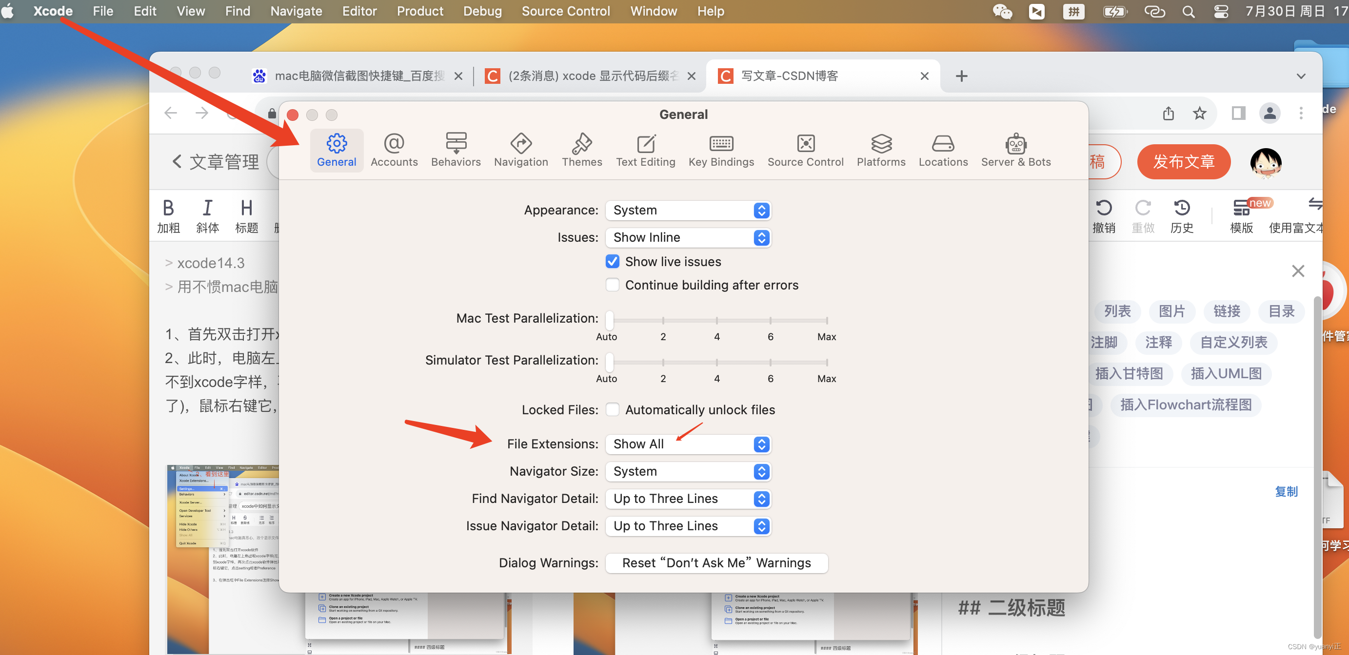Open Source Control preferences icon
Image resolution: width=1349 pixels, height=655 pixels.
click(805, 150)
